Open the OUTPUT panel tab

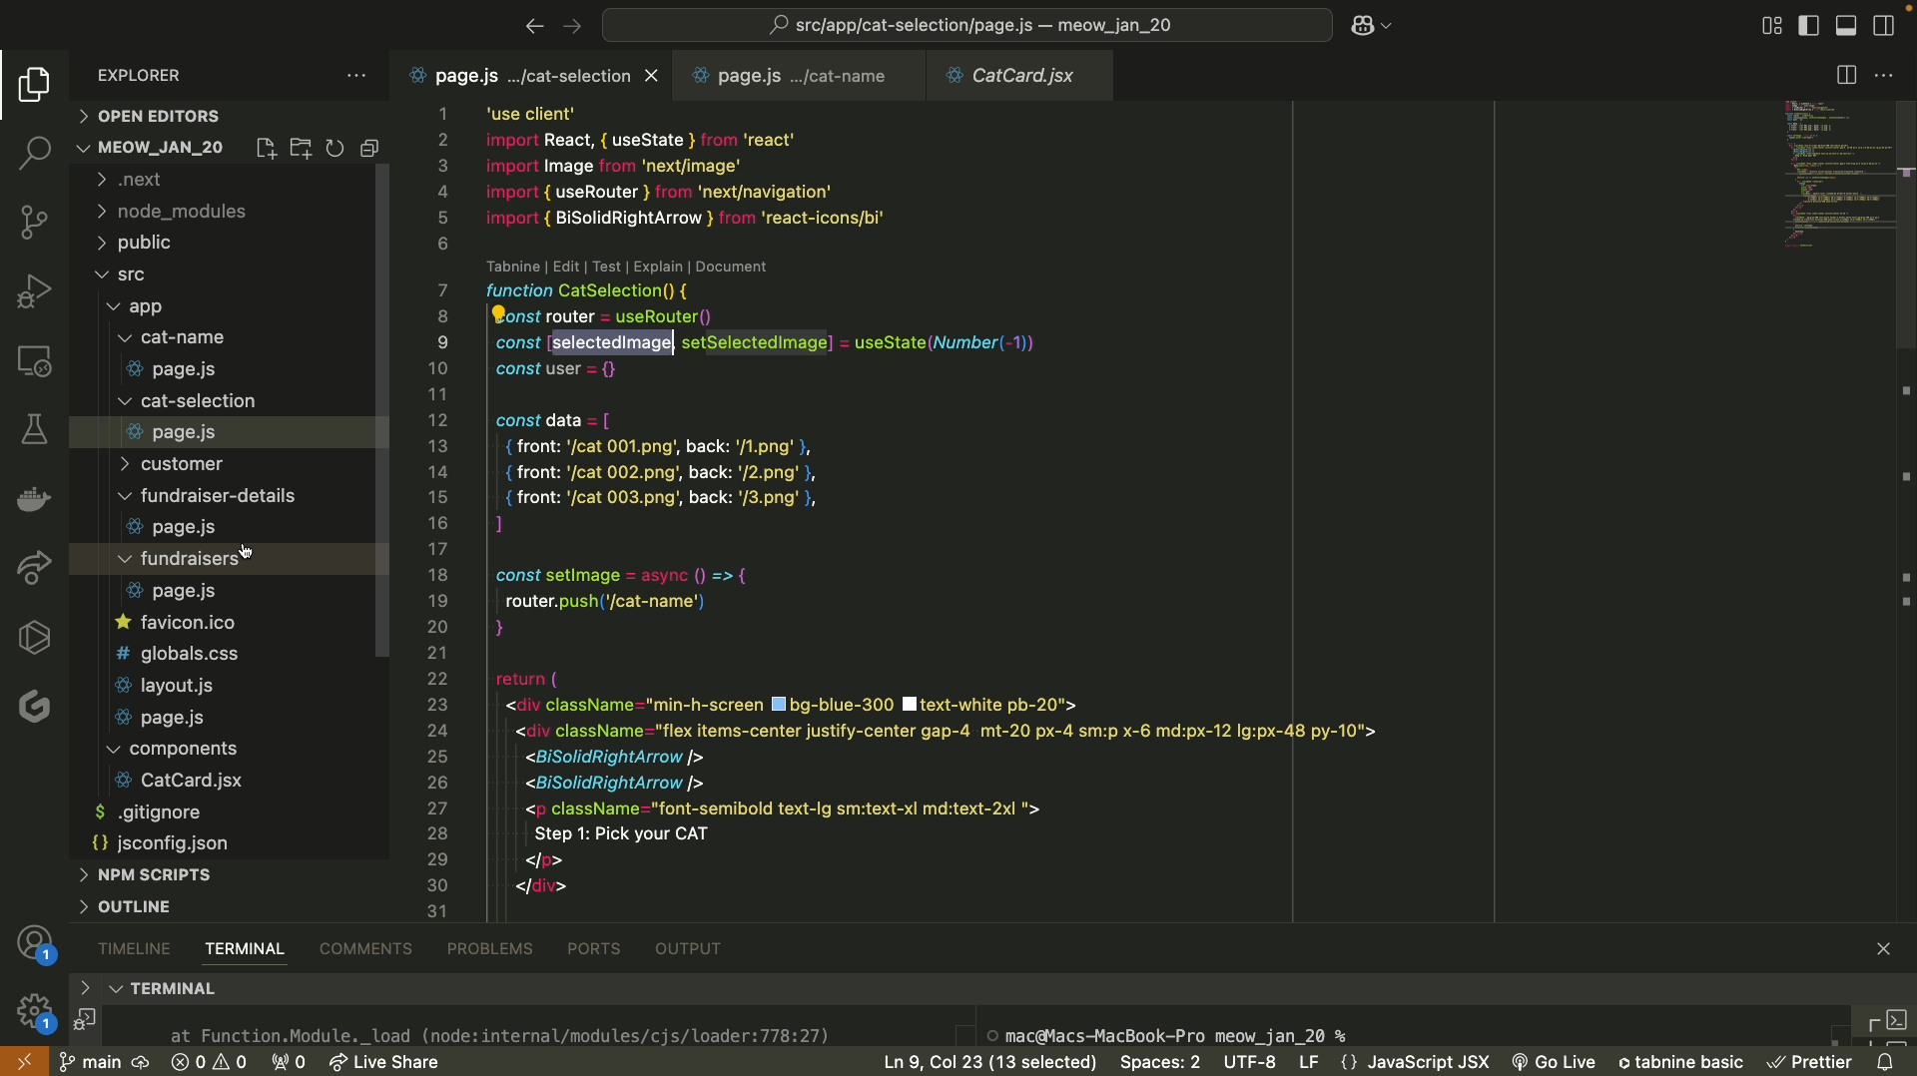(688, 949)
